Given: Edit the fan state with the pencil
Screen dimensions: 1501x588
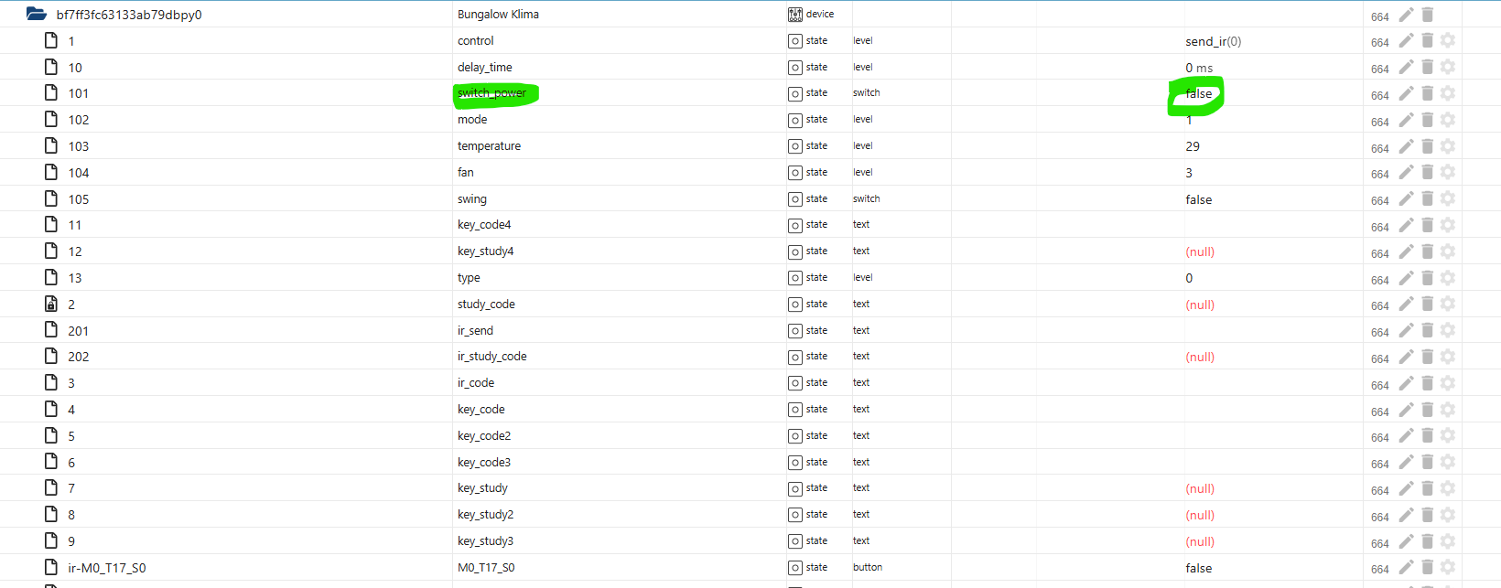Looking at the screenshot, I should coord(1406,172).
